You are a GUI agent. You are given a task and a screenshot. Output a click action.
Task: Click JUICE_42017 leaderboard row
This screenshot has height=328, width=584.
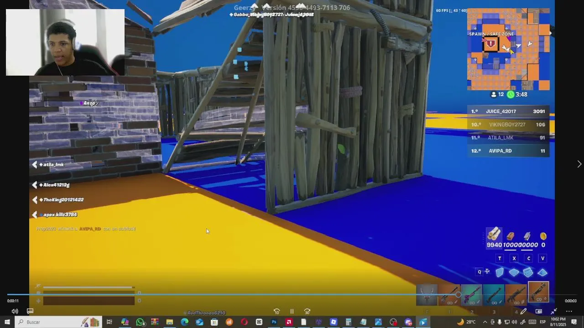(508, 111)
